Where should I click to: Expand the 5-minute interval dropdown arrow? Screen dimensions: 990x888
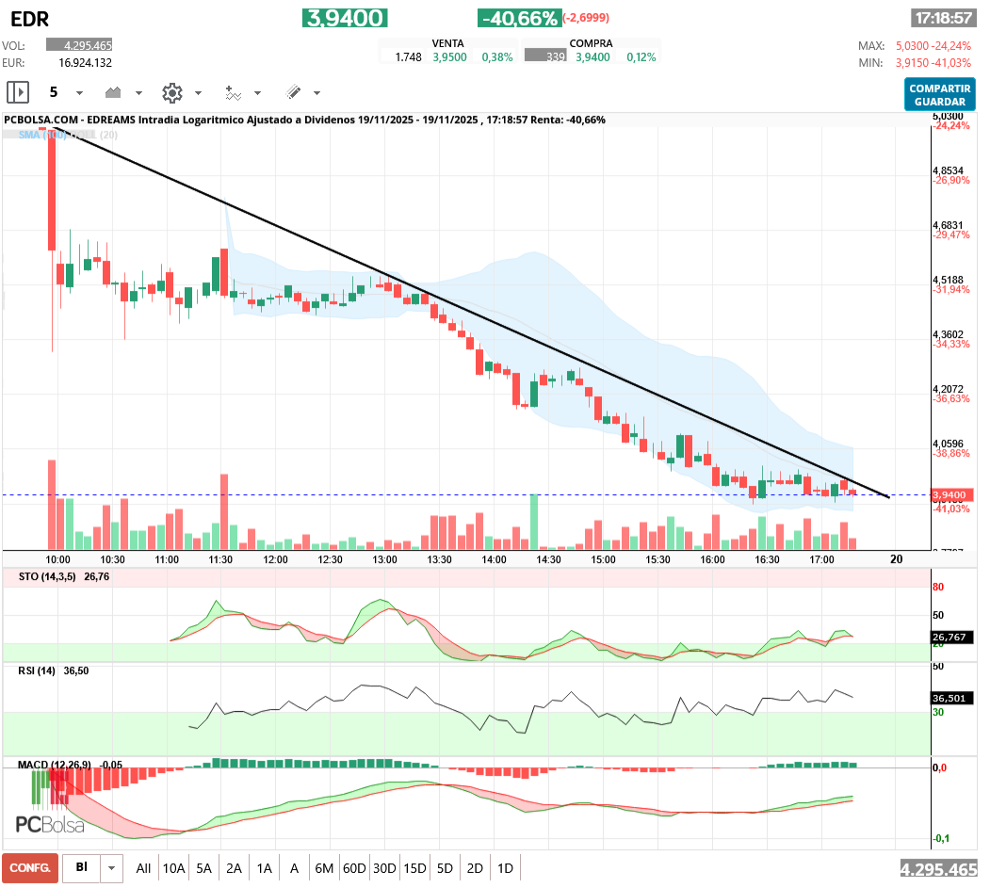click(79, 93)
